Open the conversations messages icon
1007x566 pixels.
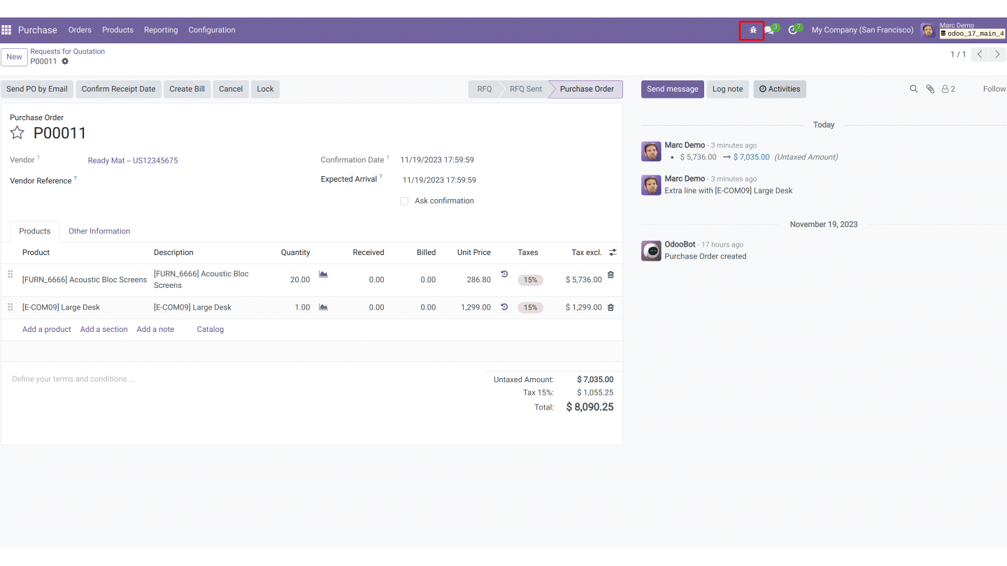pyautogui.click(x=769, y=30)
